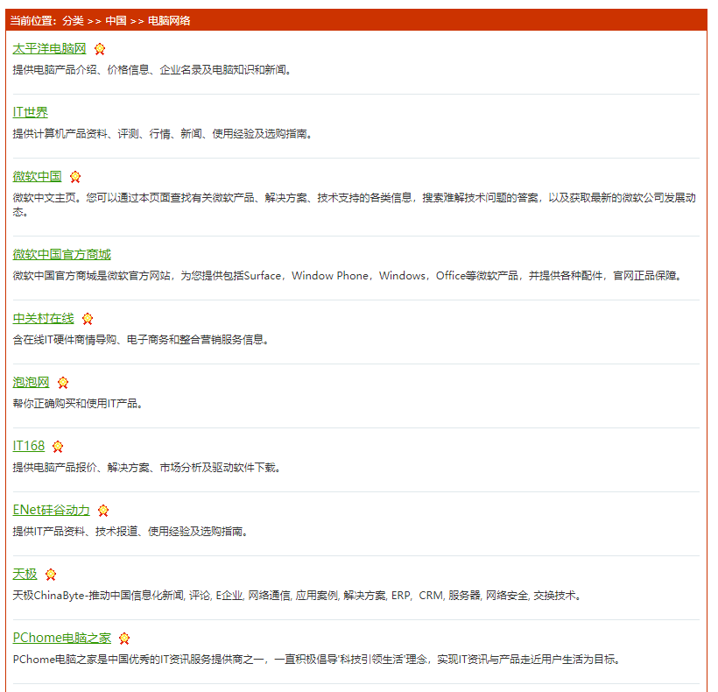Click description '提供电脑产品报价、解决方案、市场分析及驱动软件下载。'

click(146, 468)
